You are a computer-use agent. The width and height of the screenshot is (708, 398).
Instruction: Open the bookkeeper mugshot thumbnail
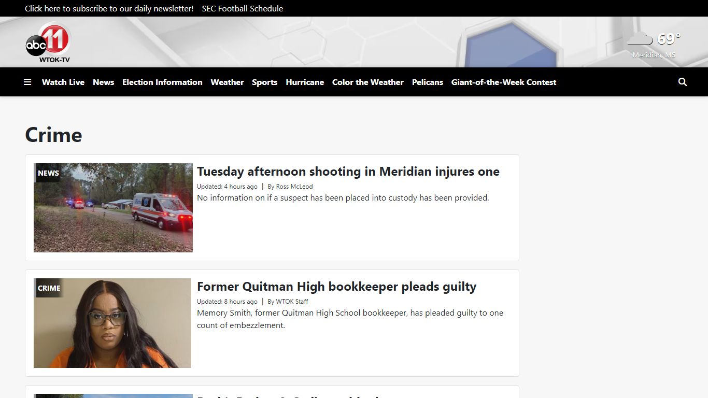coord(112,323)
